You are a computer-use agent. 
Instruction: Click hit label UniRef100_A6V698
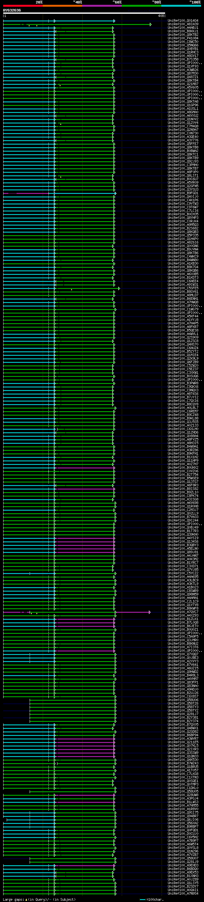pos(183,502)
